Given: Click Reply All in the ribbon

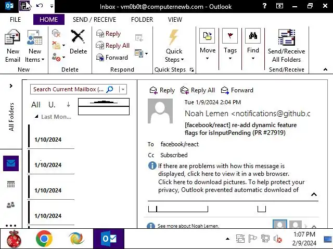Looking at the screenshot, I should (x=112, y=46).
